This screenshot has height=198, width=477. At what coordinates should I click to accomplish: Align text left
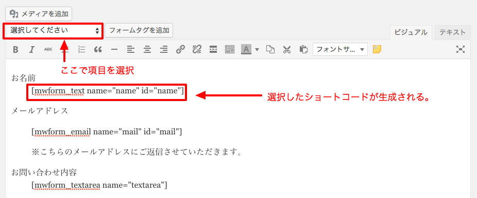coord(131,49)
